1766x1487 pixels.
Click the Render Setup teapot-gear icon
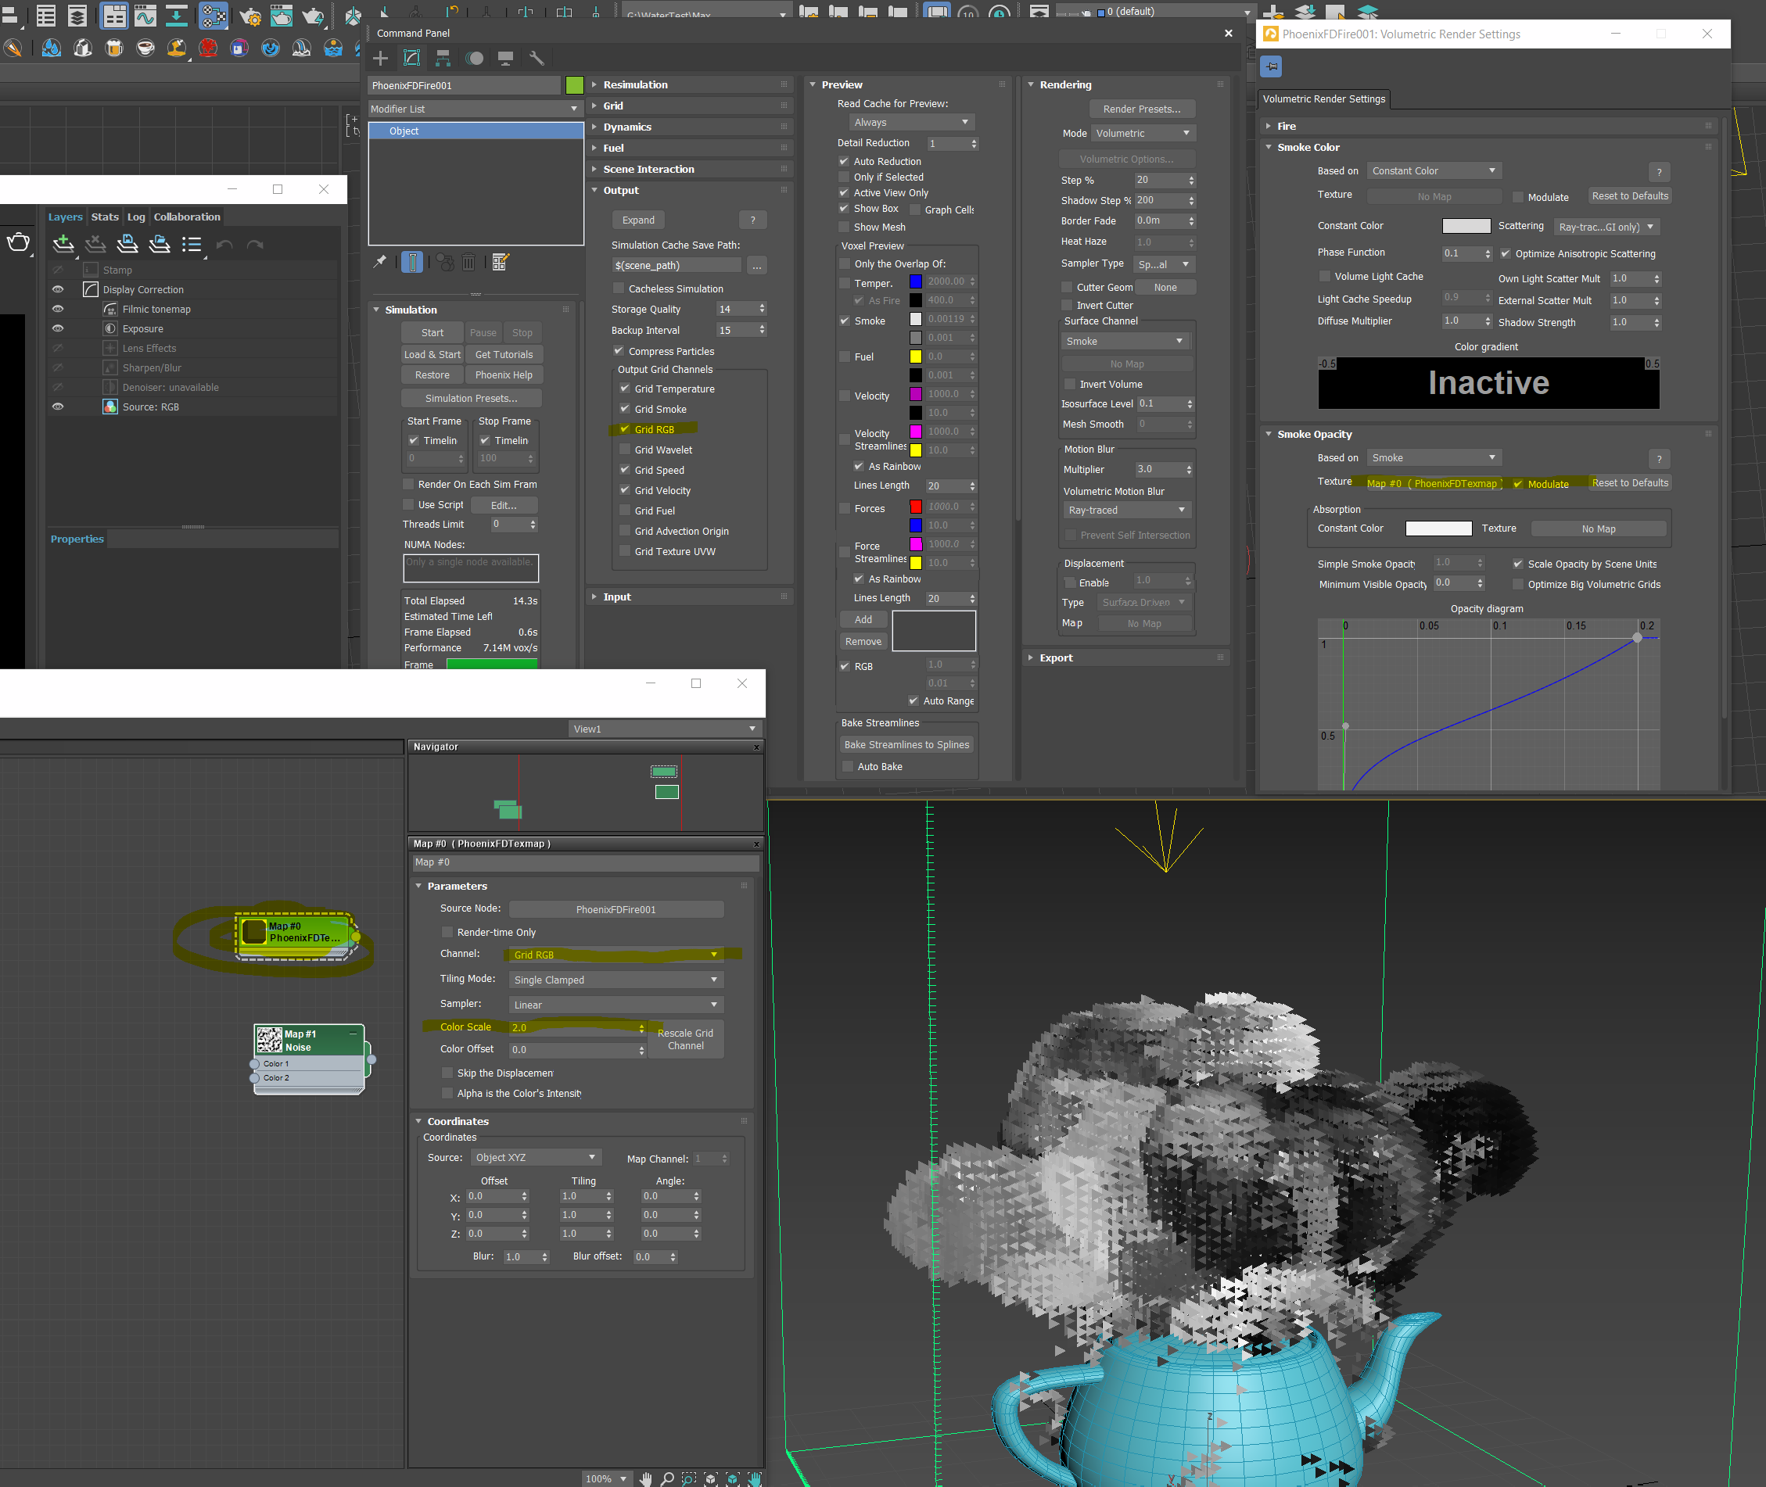(x=249, y=16)
